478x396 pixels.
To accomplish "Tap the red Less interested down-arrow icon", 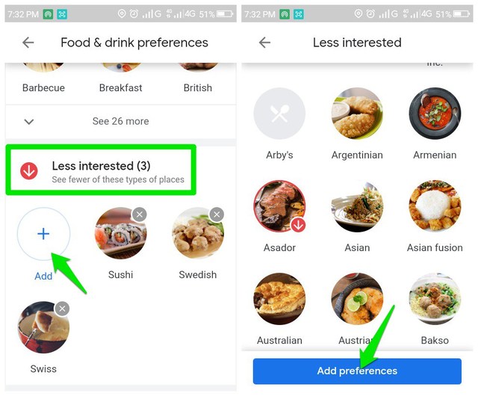I will coord(29,170).
